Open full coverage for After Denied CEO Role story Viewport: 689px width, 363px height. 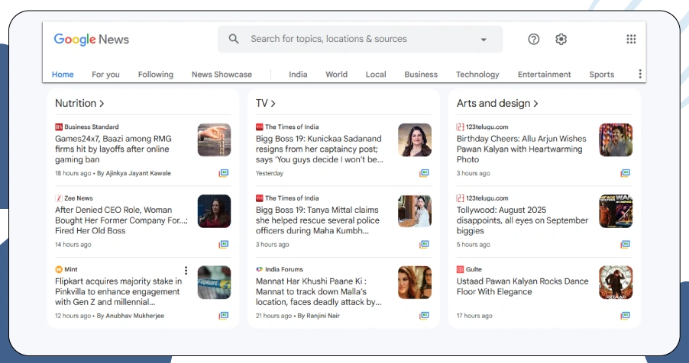pyautogui.click(x=224, y=244)
